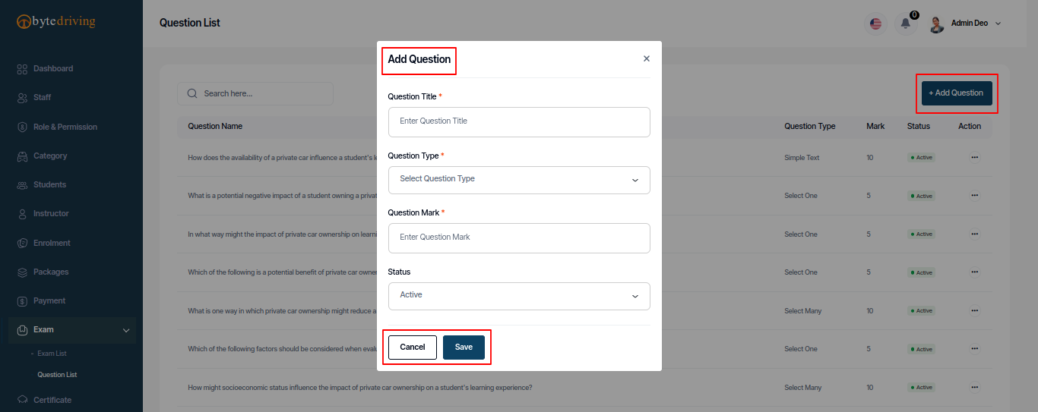Image resolution: width=1038 pixels, height=412 pixels.
Task: Click the + Add Question button
Action: (957, 93)
